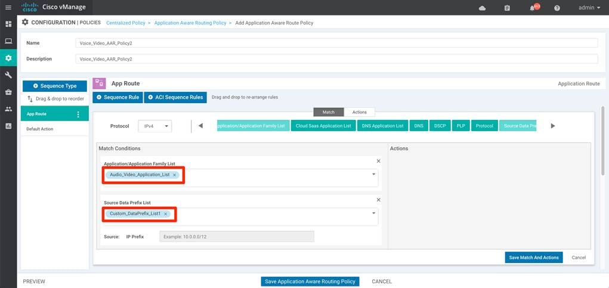
Task: Switch to the Actions tab
Action: [x=359, y=112]
